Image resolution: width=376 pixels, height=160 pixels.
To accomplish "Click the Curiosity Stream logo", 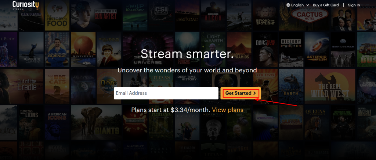I will [x=25, y=5].
